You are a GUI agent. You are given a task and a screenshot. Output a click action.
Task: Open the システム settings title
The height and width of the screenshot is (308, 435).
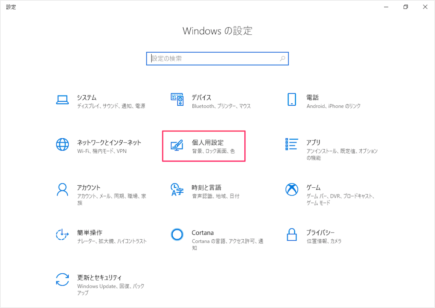87,98
